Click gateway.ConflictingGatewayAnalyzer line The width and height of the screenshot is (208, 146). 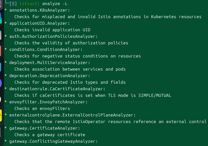coord(53,141)
